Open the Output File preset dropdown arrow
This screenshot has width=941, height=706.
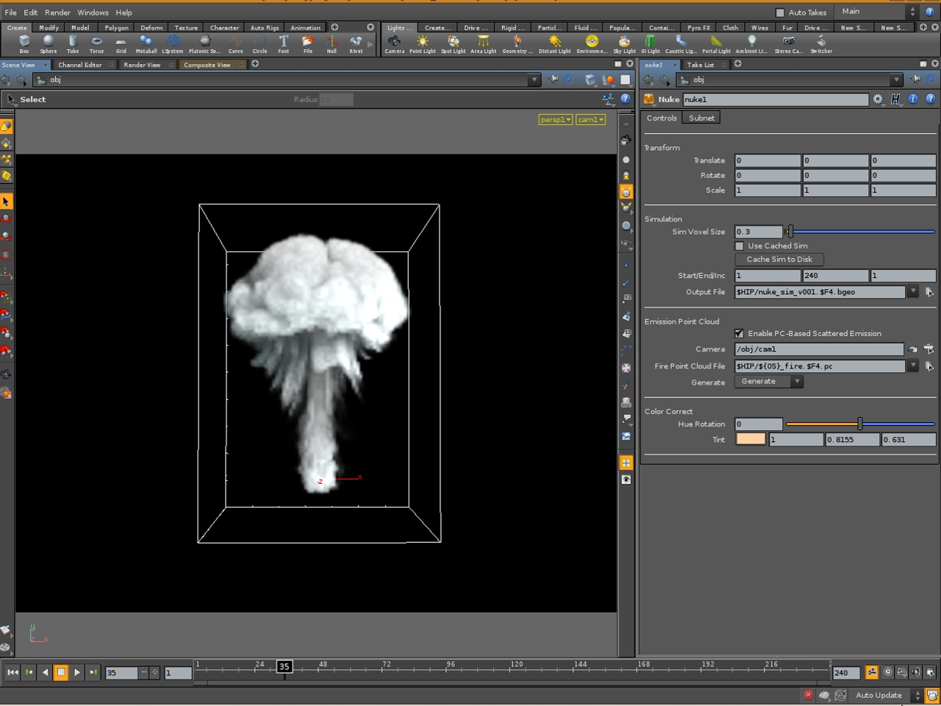click(913, 292)
